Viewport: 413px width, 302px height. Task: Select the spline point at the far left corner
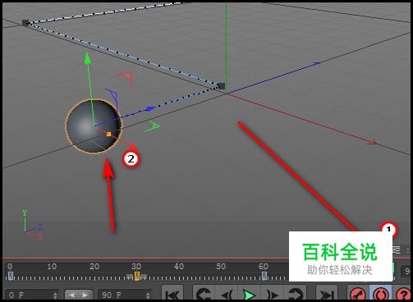(x=25, y=23)
